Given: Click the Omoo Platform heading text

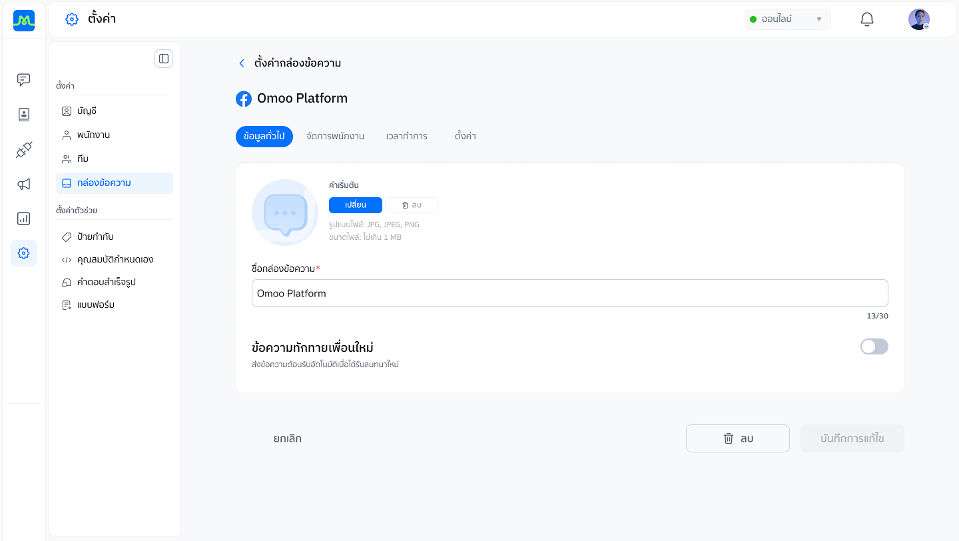Looking at the screenshot, I should pyautogui.click(x=302, y=99).
